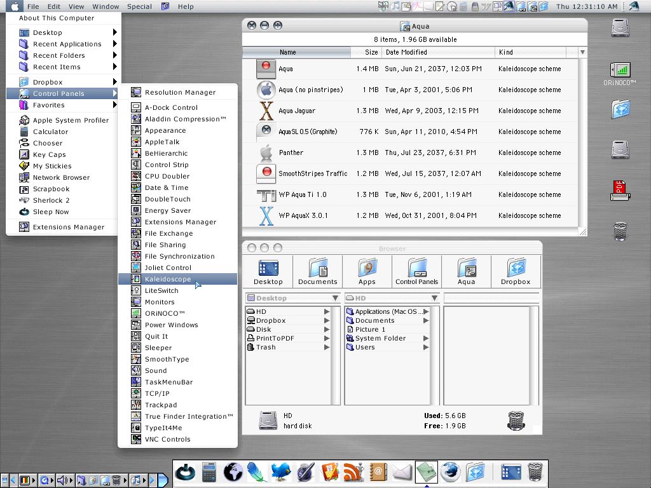Viewport: 651px width, 488px height.
Task: Toggle sort order button in Aqua window
Action: tap(582, 52)
